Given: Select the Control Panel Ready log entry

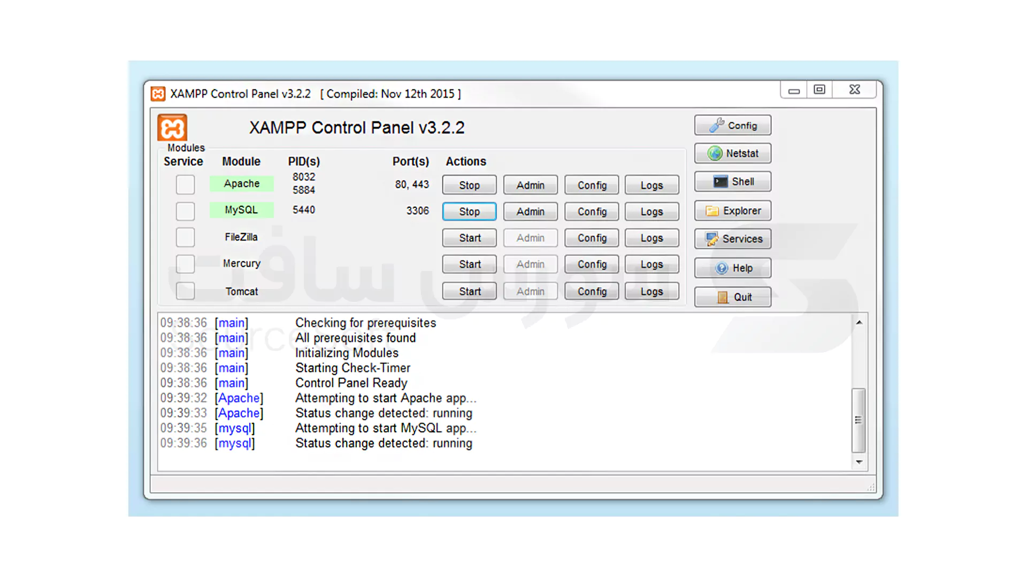Looking at the screenshot, I should tap(351, 383).
